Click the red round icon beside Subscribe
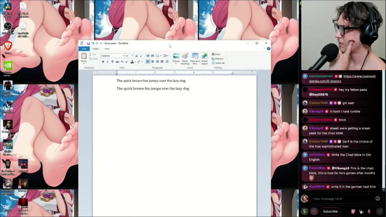 [314, 212]
